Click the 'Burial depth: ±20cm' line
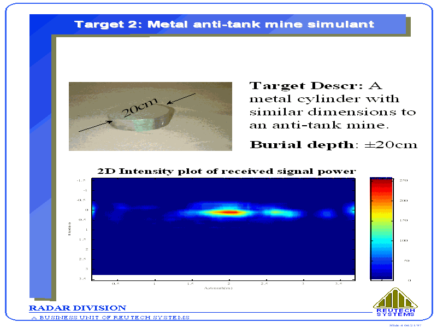Image resolution: width=437 pixels, height=328 pixels. click(x=334, y=145)
